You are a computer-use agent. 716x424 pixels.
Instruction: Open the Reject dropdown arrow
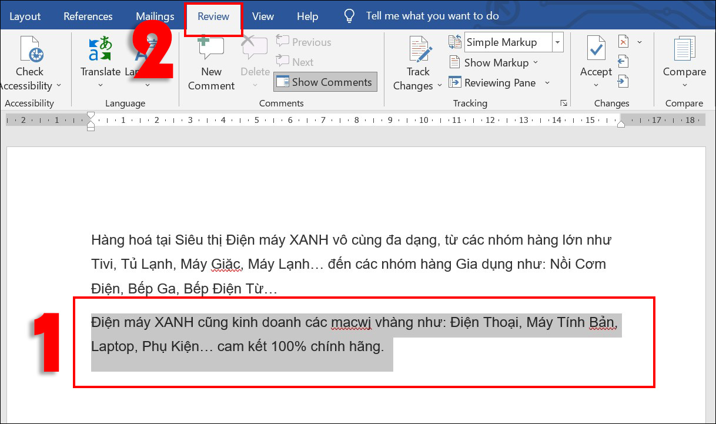640,42
